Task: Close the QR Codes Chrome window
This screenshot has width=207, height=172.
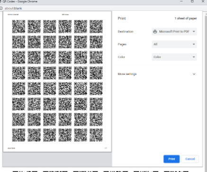Action: (203, 1)
